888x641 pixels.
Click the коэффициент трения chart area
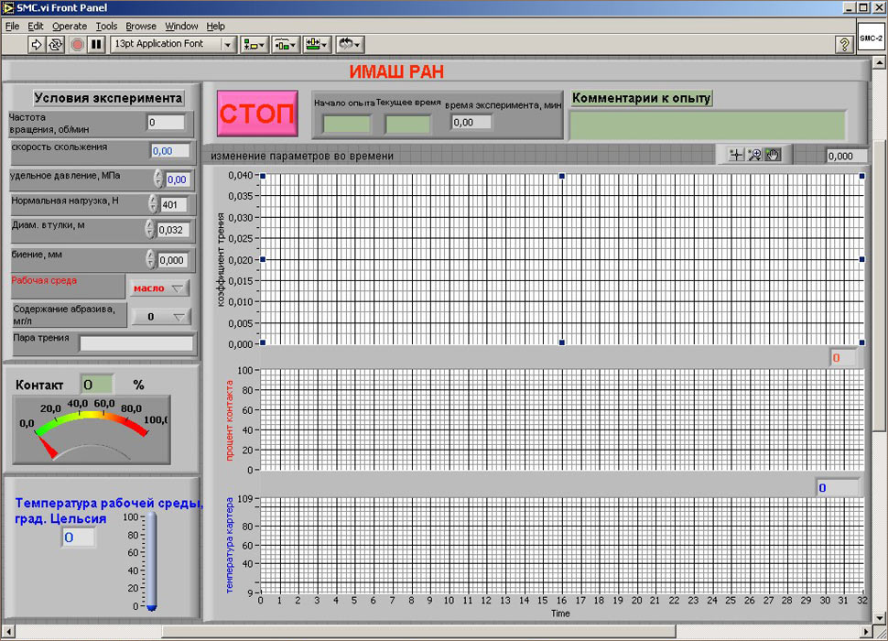point(562,259)
